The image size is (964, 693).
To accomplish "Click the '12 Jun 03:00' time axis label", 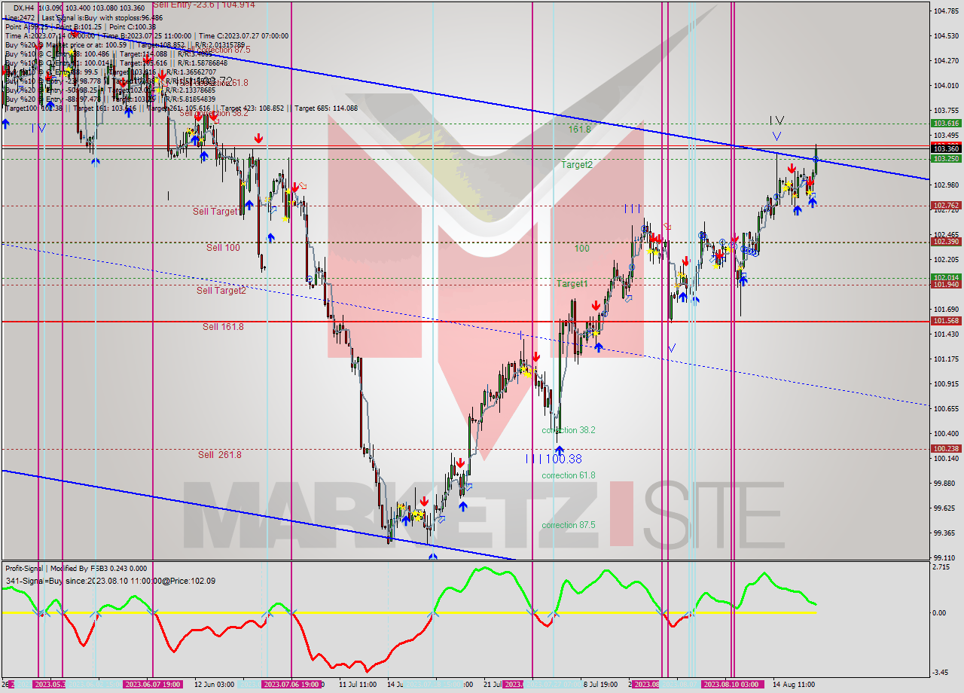I will coord(214,685).
